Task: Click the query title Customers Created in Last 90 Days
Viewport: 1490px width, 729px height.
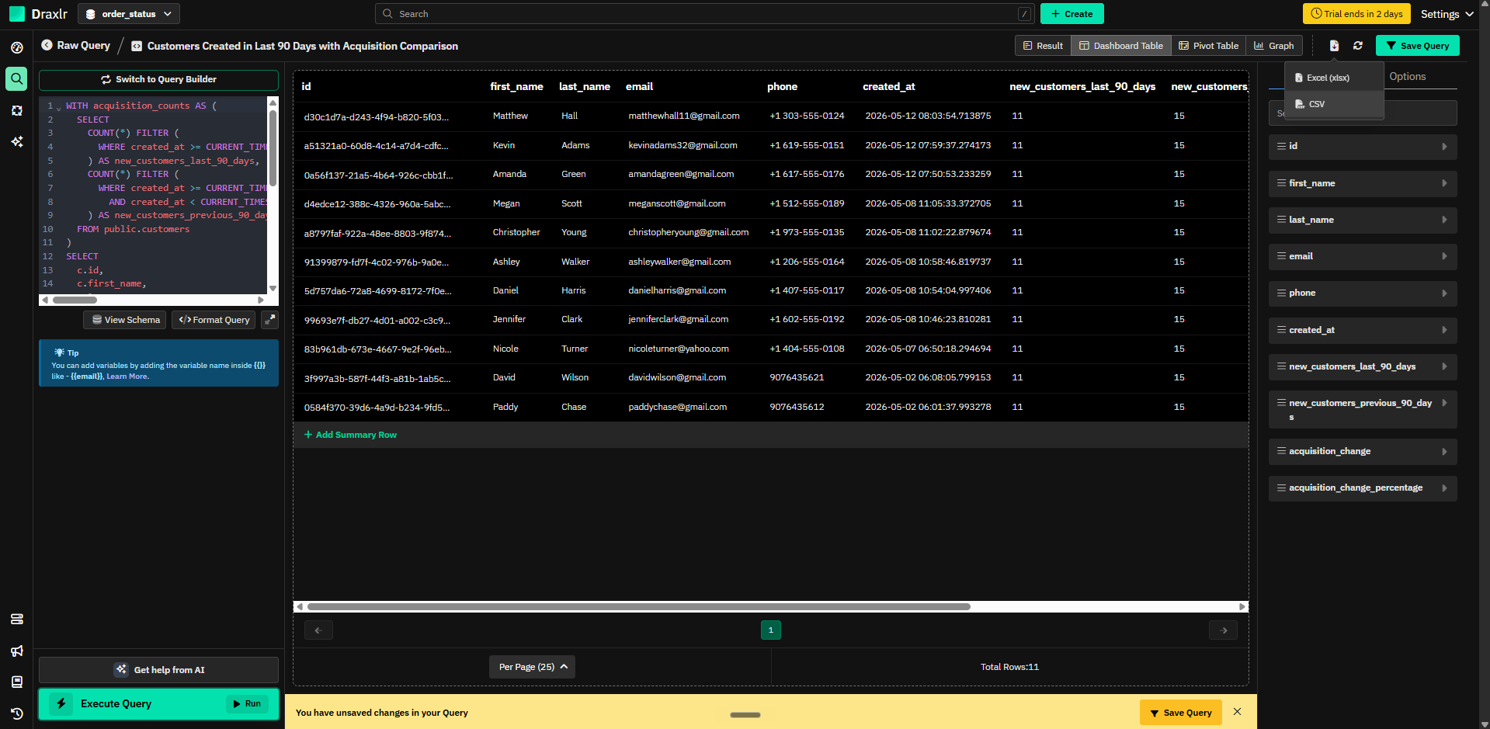Action: 302,46
